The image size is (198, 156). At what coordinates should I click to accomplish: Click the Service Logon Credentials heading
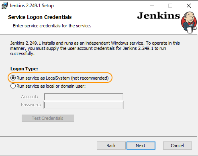(40, 17)
